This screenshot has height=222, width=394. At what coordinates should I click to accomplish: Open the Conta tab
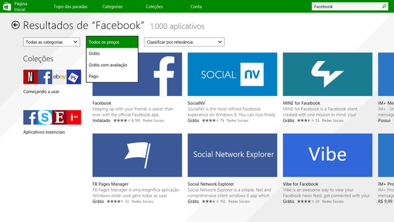coord(196,6)
